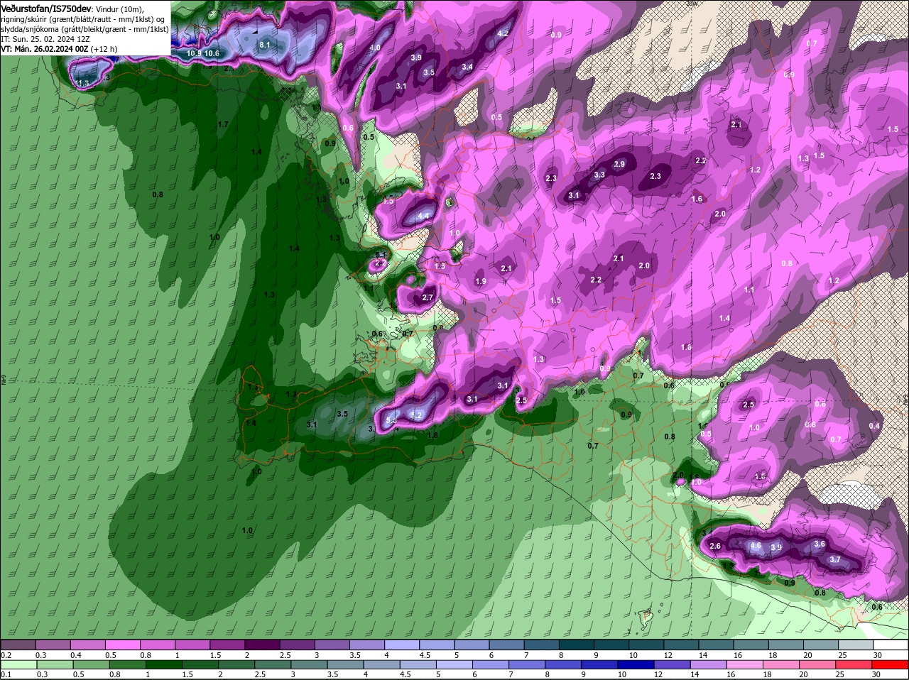Viewport: 909px width, 680px height.
Task: Select the slydda/snjókoma legend description line
Action: (85, 29)
